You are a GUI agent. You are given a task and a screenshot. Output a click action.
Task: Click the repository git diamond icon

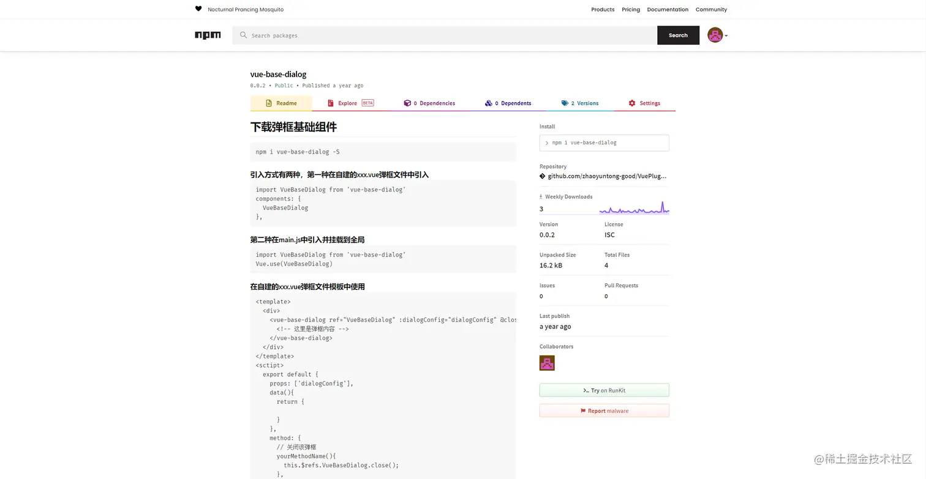542,176
